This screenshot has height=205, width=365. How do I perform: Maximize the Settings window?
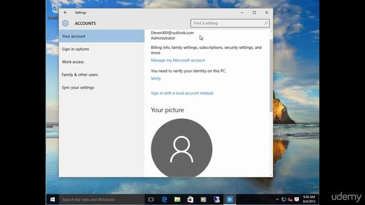click(x=254, y=13)
